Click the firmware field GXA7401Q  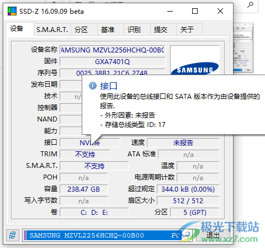click(x=113, y=62)
